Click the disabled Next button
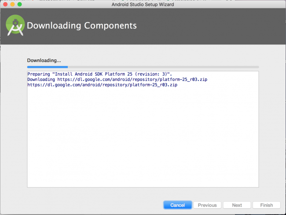286x215 pixels. (x=237, y=205)
